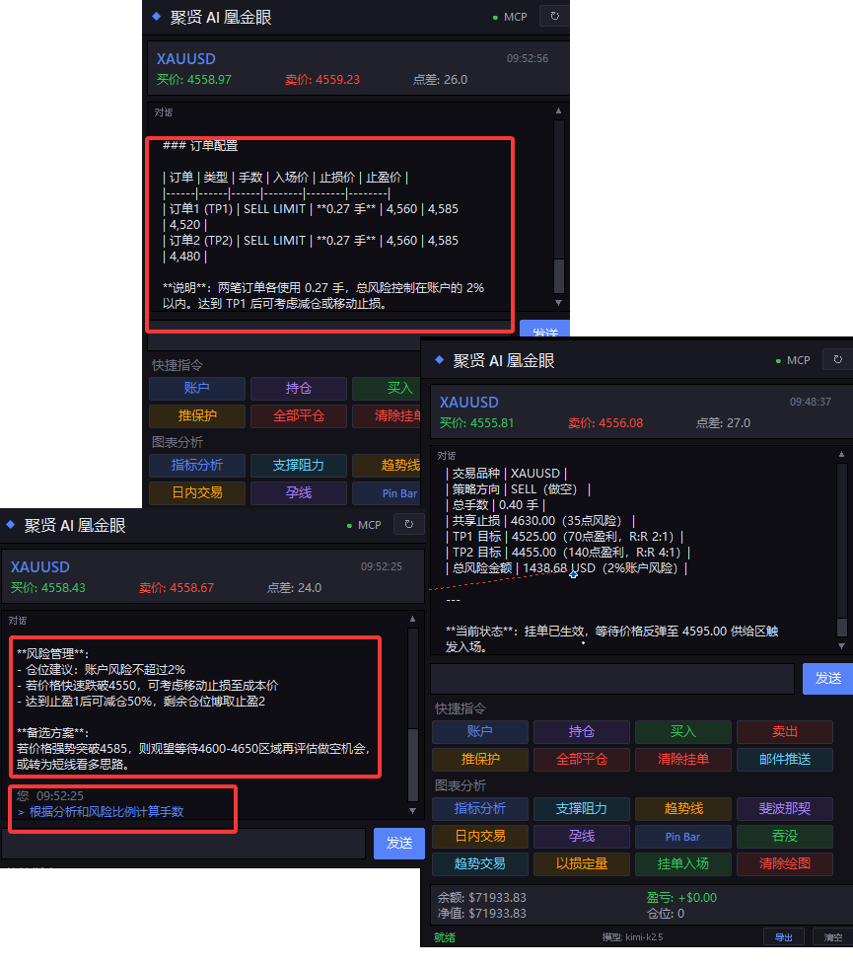Click scroll-down arrow in 09:52:25 window chat

click(x=413, y=810)
